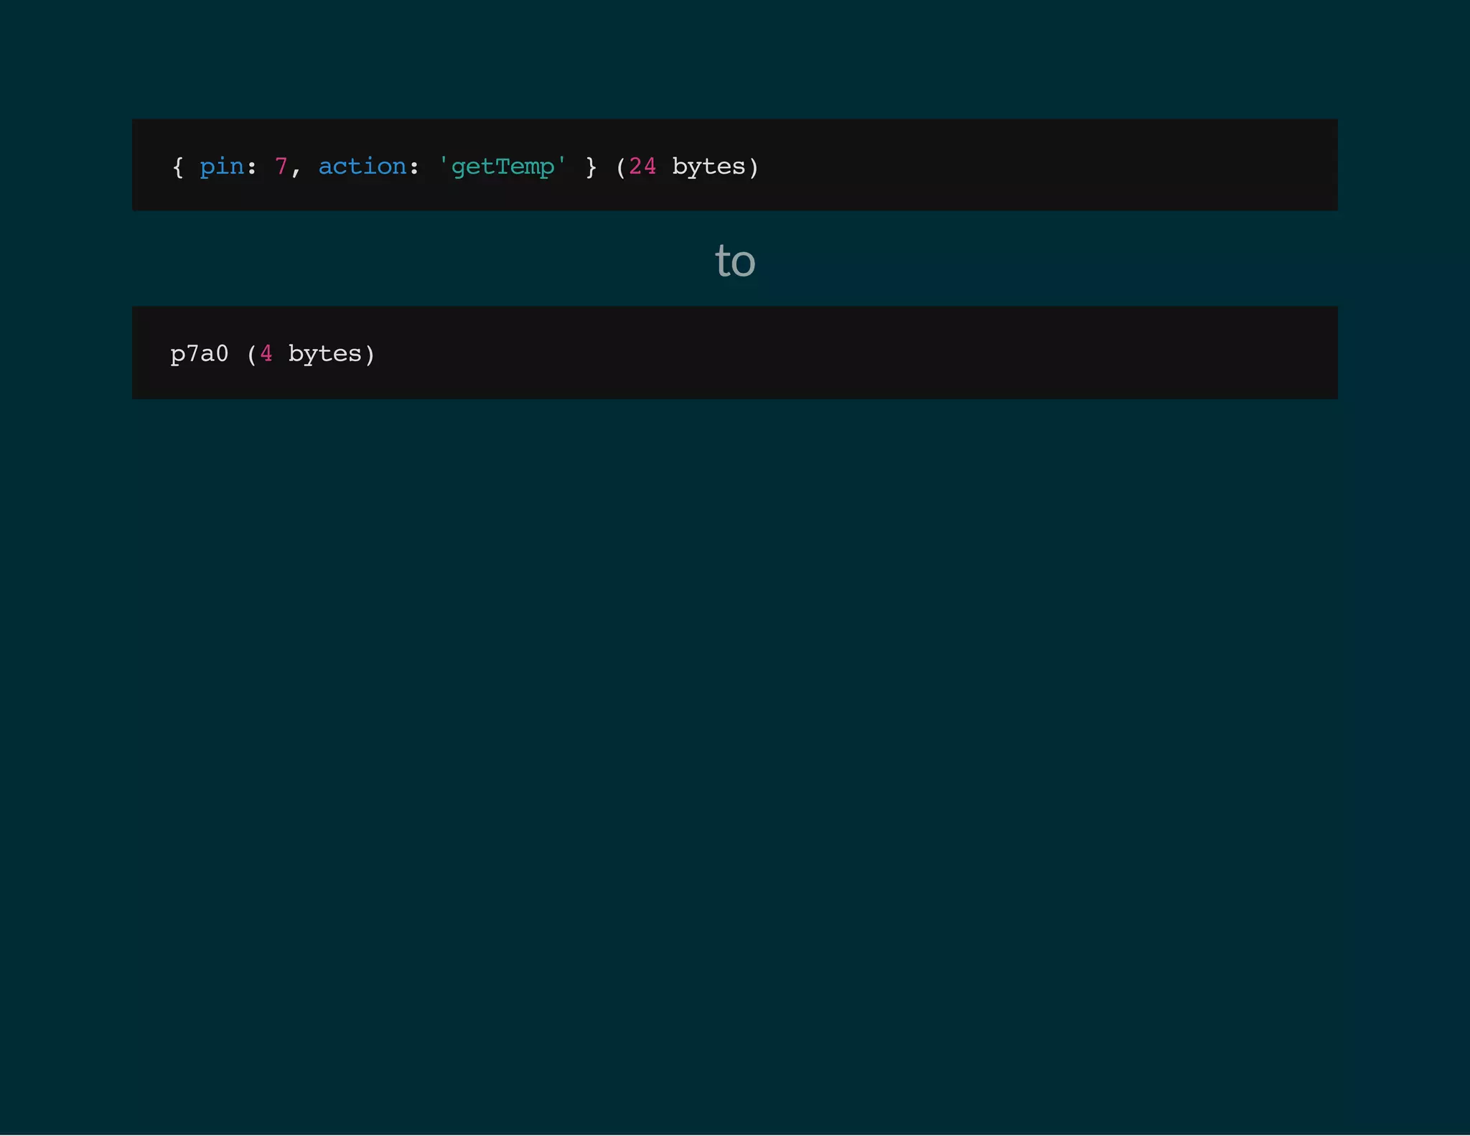Click the word 'to' between code blocks
The width and height of the screenshot is (1470, 1136).
click(x=735, y=260)
